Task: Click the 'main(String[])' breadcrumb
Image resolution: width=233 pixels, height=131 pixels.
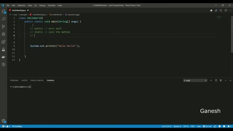Action: pos(72,15)
